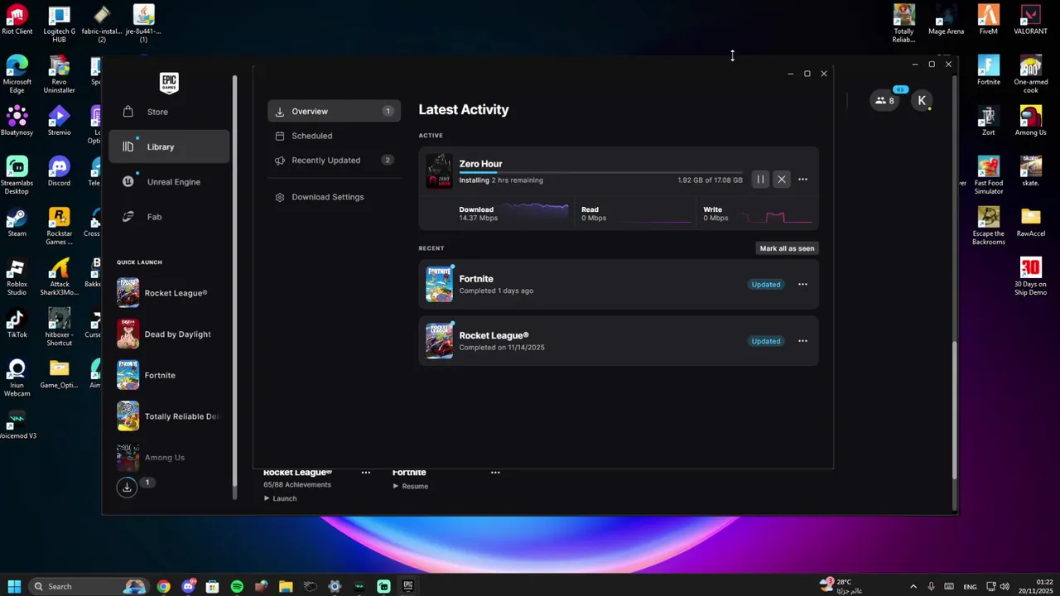Screen dimensions: 1060x596
Task: Click the Zero Hour install progress bar
Action: [x=600, y=172]
